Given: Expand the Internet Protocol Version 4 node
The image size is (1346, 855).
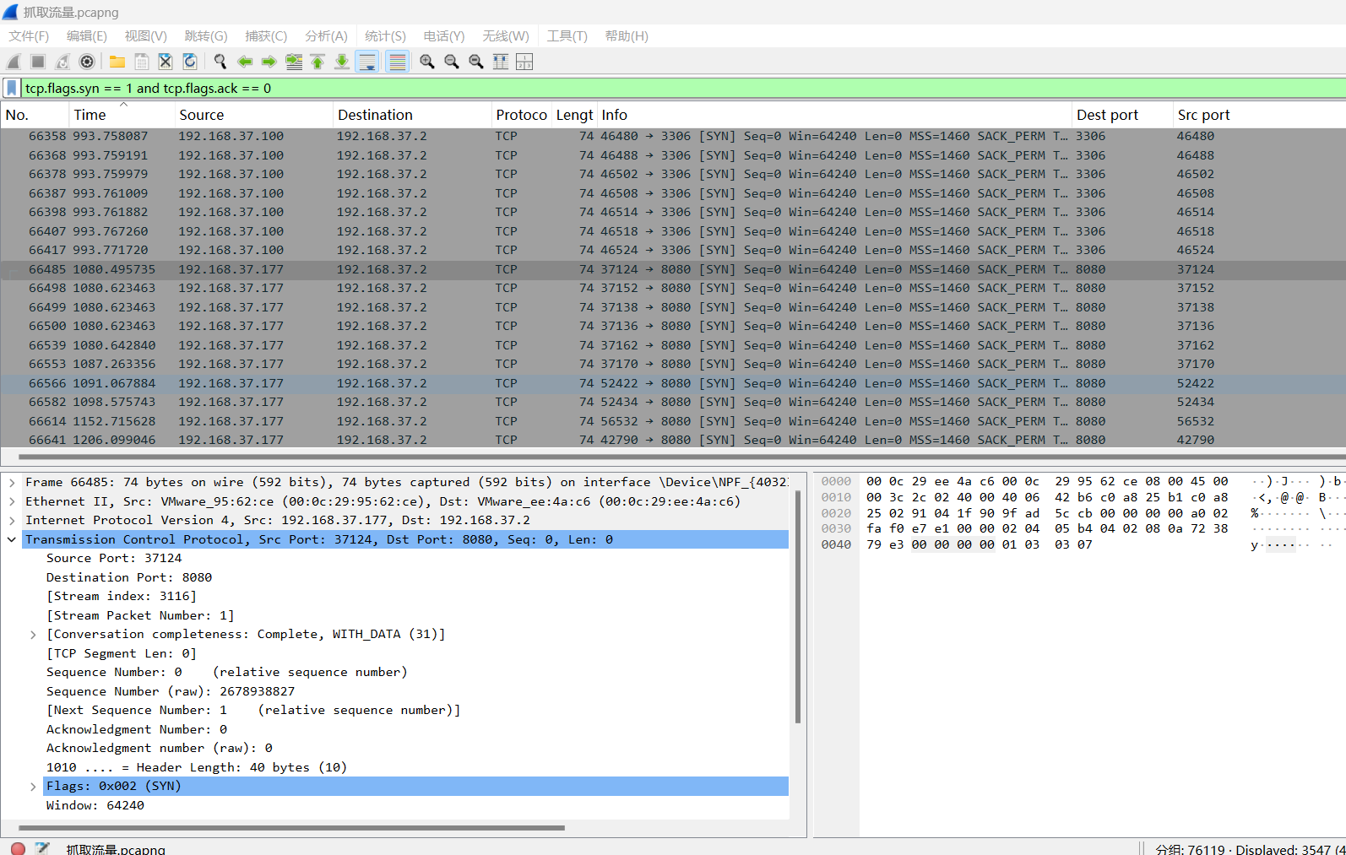Looking at the screenshot, I should coord(12,521).
